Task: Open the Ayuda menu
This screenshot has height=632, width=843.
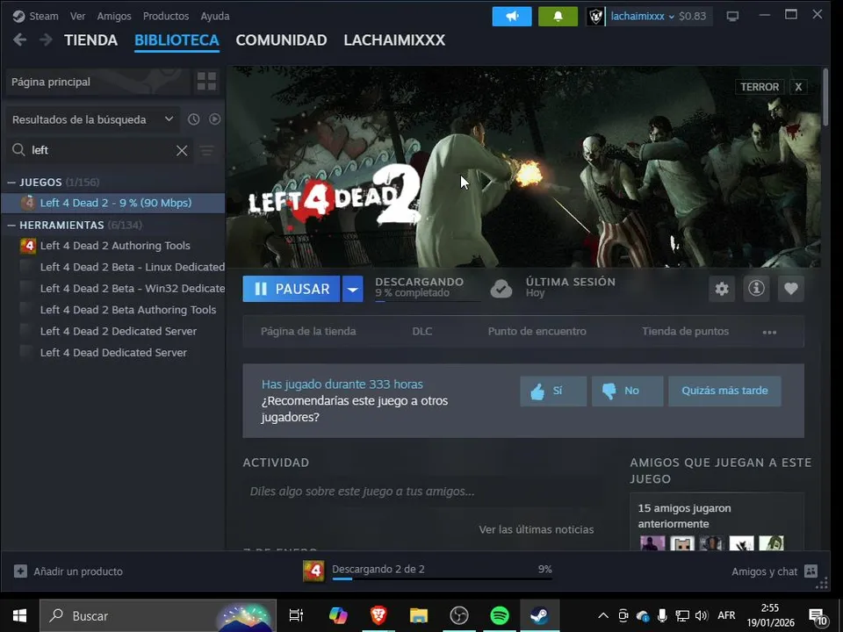Action: coord(215,16)
